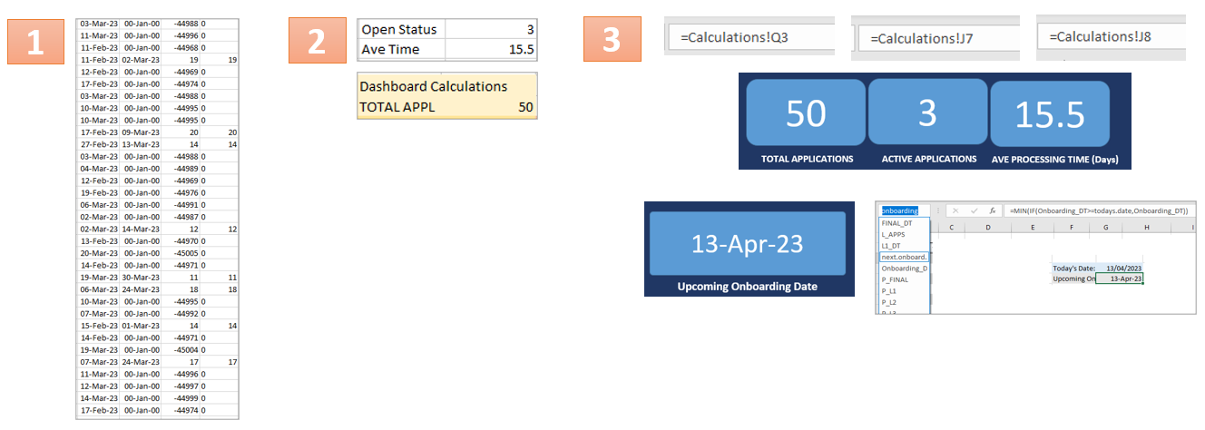Click the Insert Function fx icon
The image size is (1205, 430).
993,210
